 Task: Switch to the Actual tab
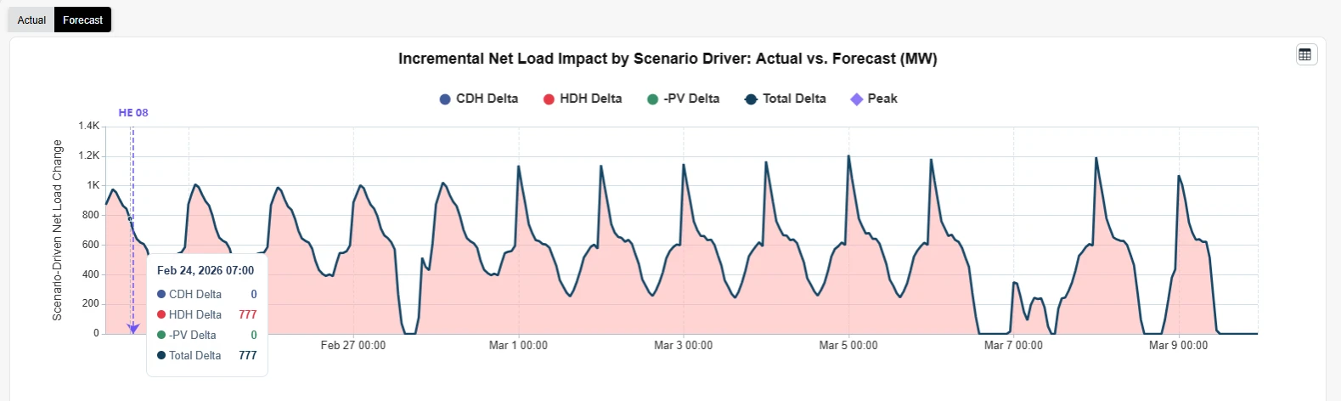31,20
